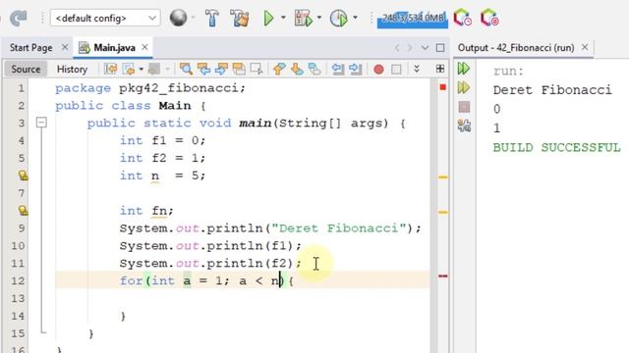Toggle bookmark icon
Screen dimensions: 629x353
click(x=314, y=70)
